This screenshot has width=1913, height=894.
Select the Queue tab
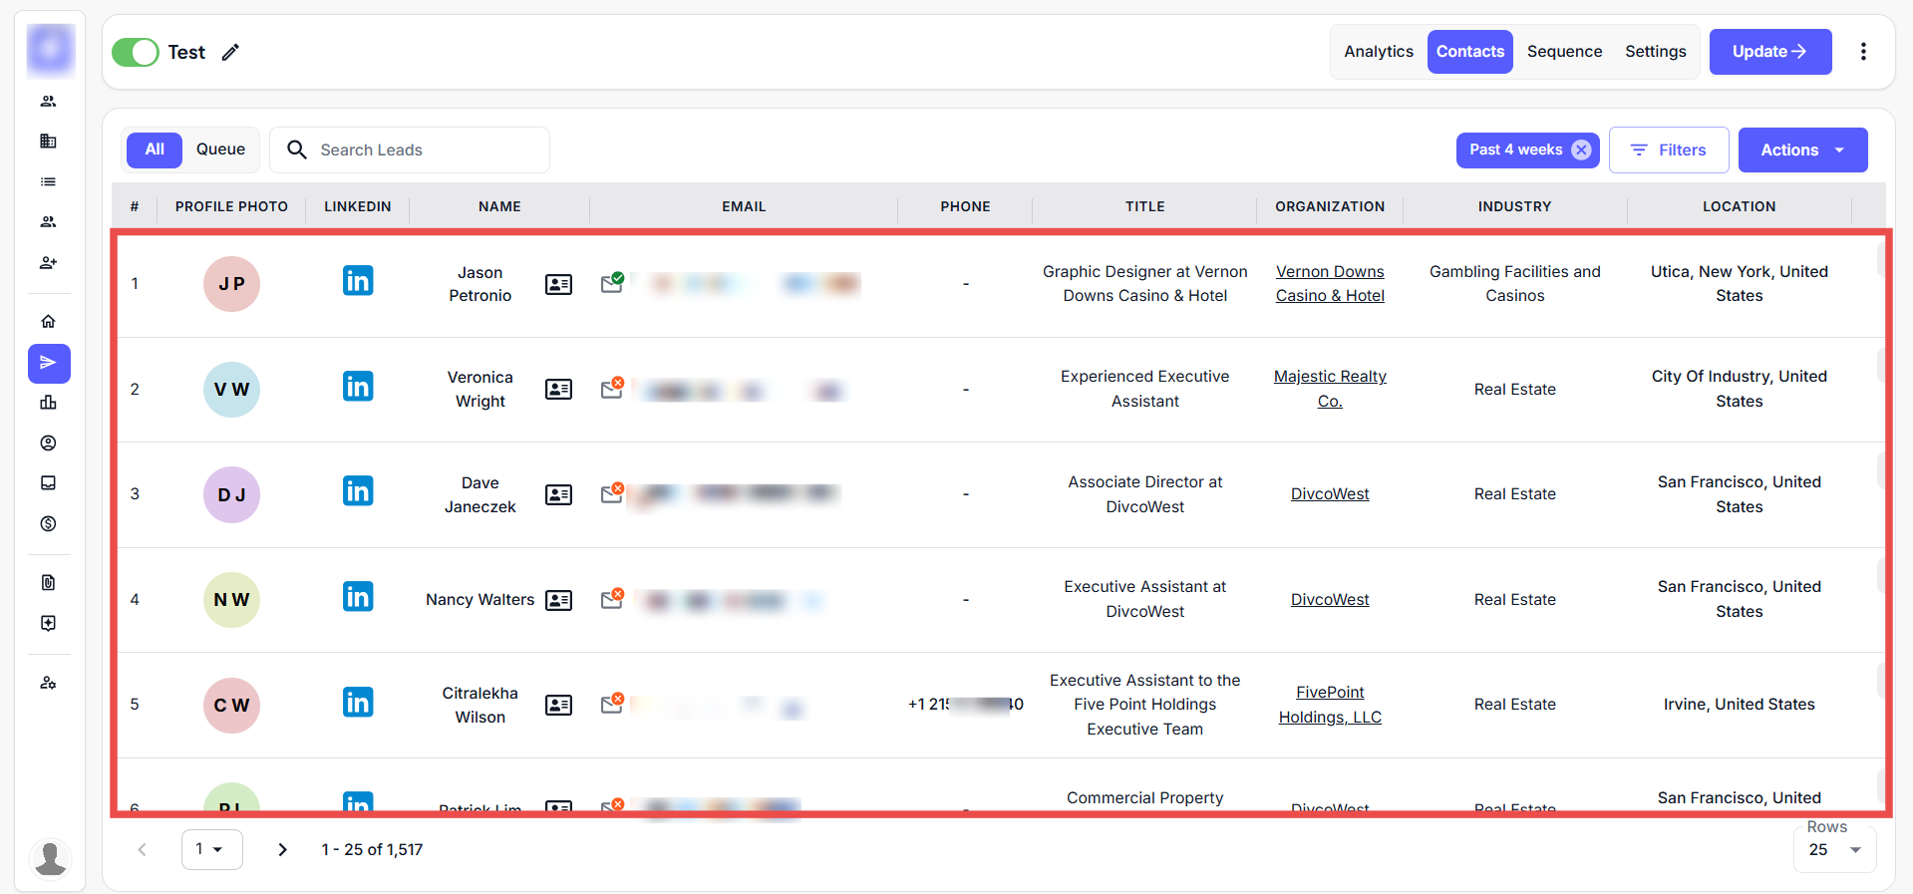point(220,149)
